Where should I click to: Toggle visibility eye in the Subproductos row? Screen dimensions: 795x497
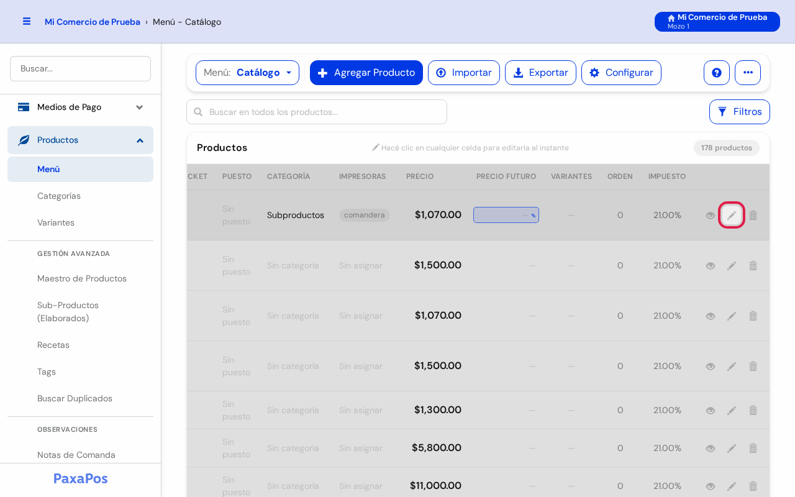pos(711,215)
